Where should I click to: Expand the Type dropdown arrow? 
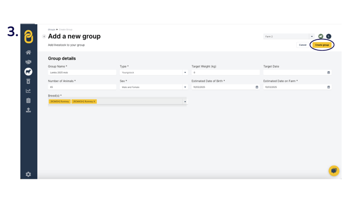click(185, 72)
